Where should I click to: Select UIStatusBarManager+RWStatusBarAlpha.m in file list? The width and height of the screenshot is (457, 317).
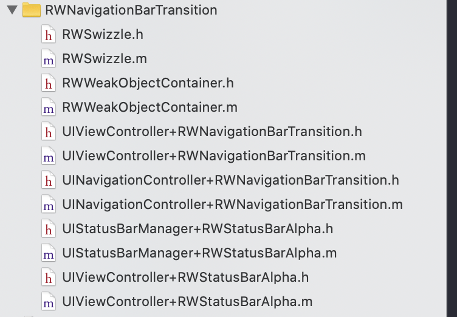pos(199,253)
